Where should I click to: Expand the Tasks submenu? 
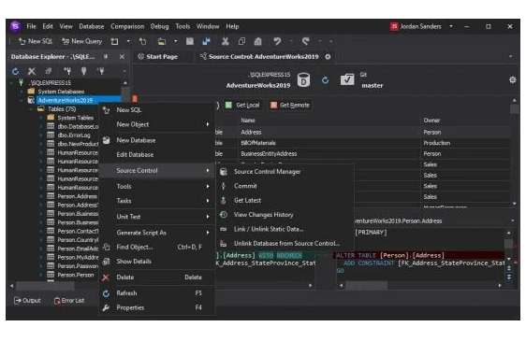pyautogui.click(x=157, y=201)
